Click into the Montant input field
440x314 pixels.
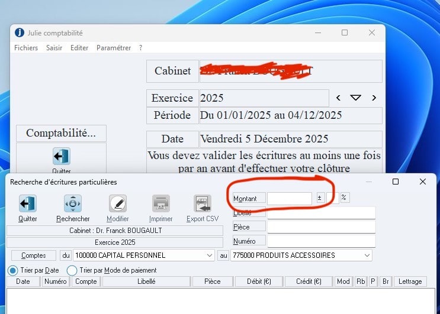click(289, 199)
